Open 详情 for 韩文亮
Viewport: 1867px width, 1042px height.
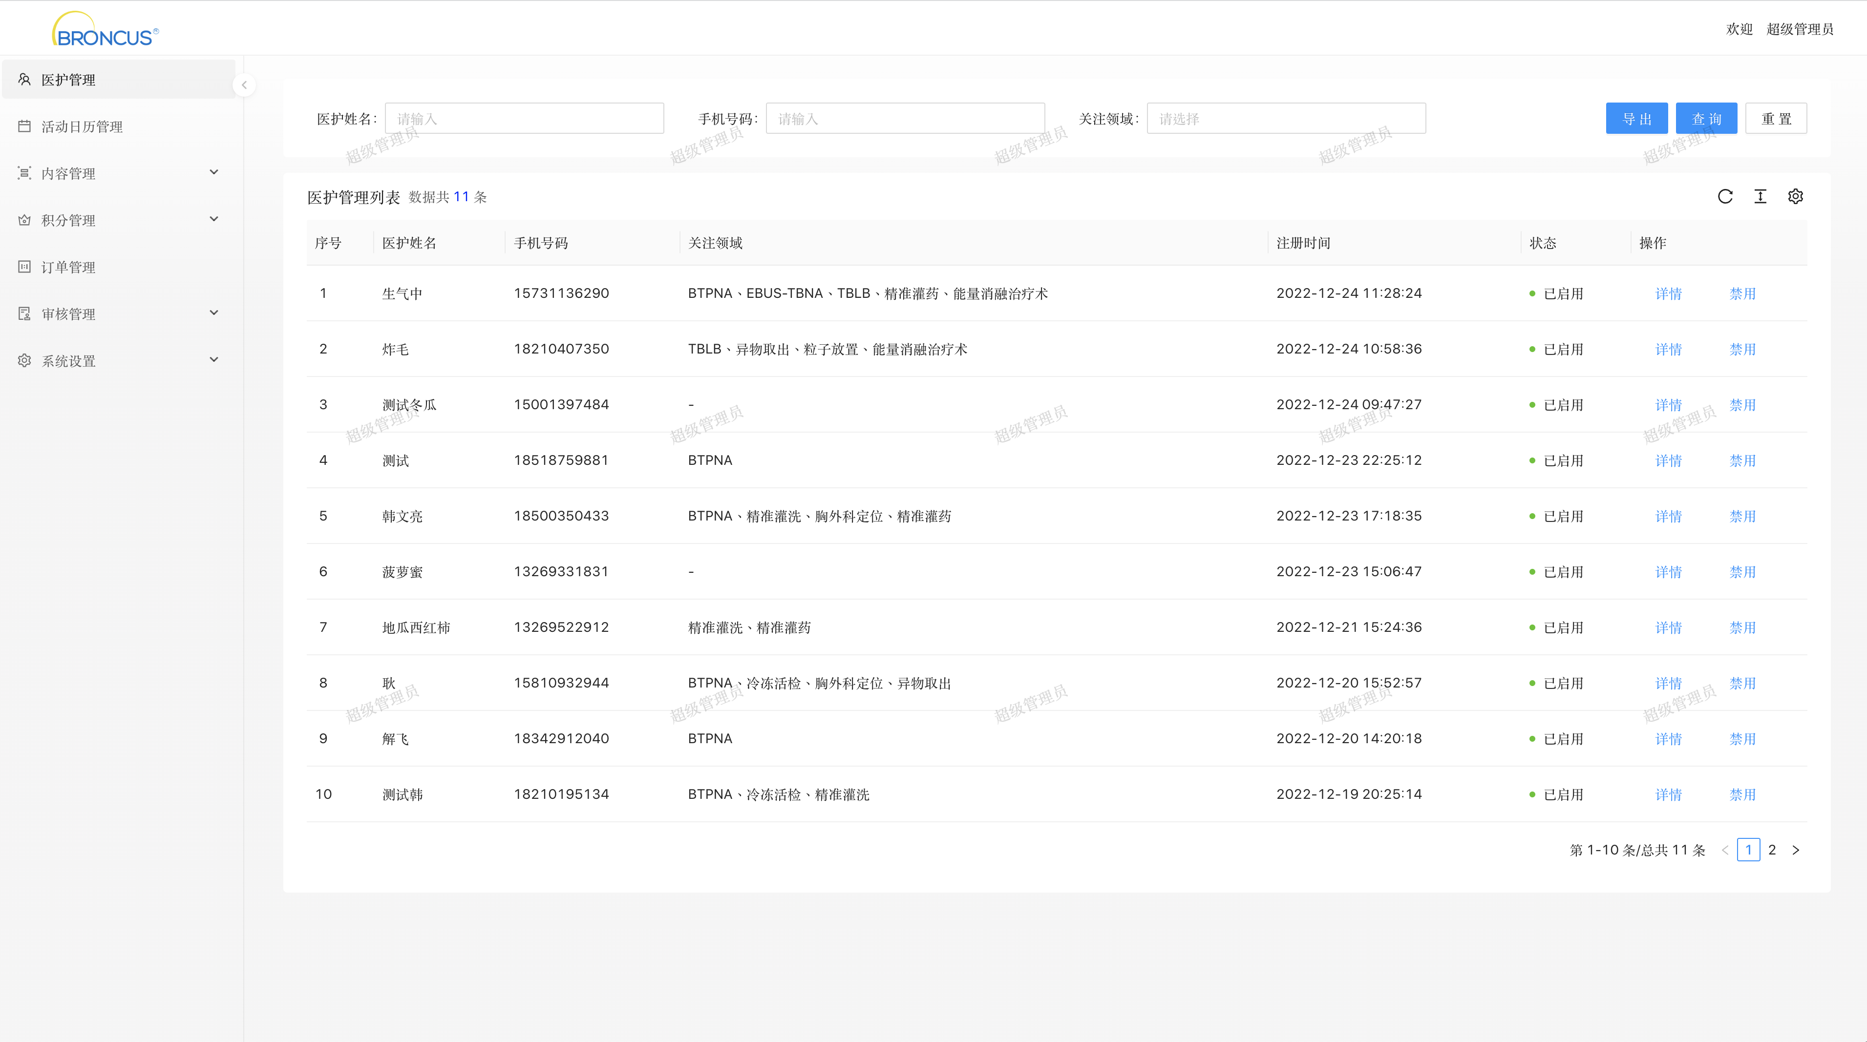click(x=1668, y=516)
